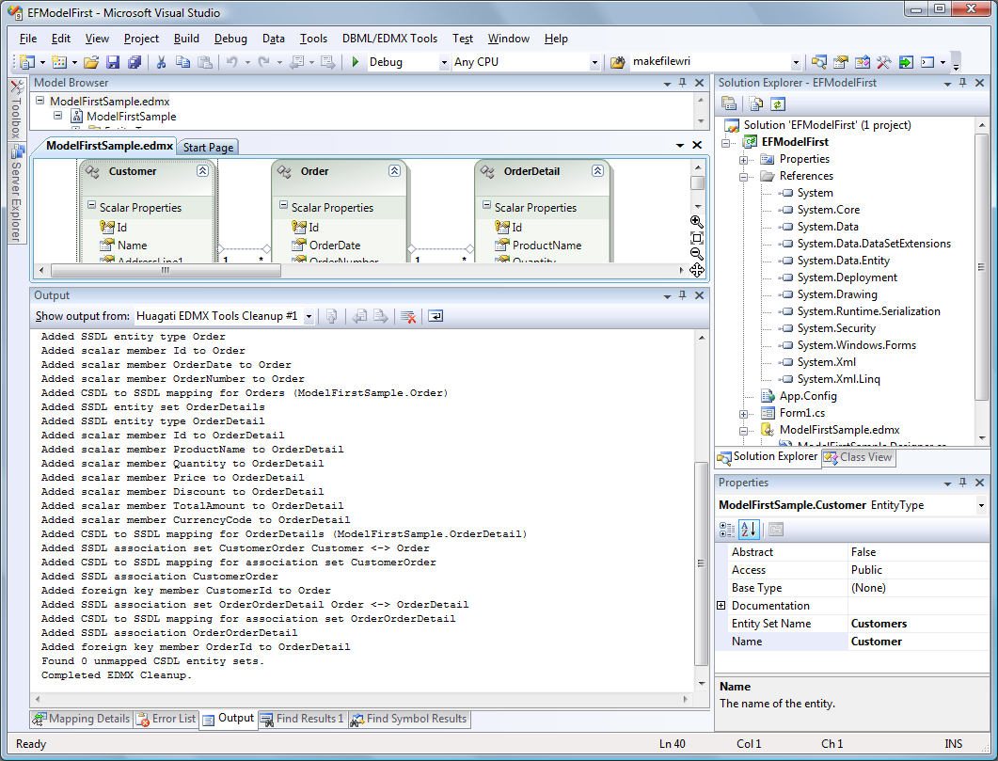Collapse the References node in Solution Explorer
This screenshot has height=761, width=998.
743,177
